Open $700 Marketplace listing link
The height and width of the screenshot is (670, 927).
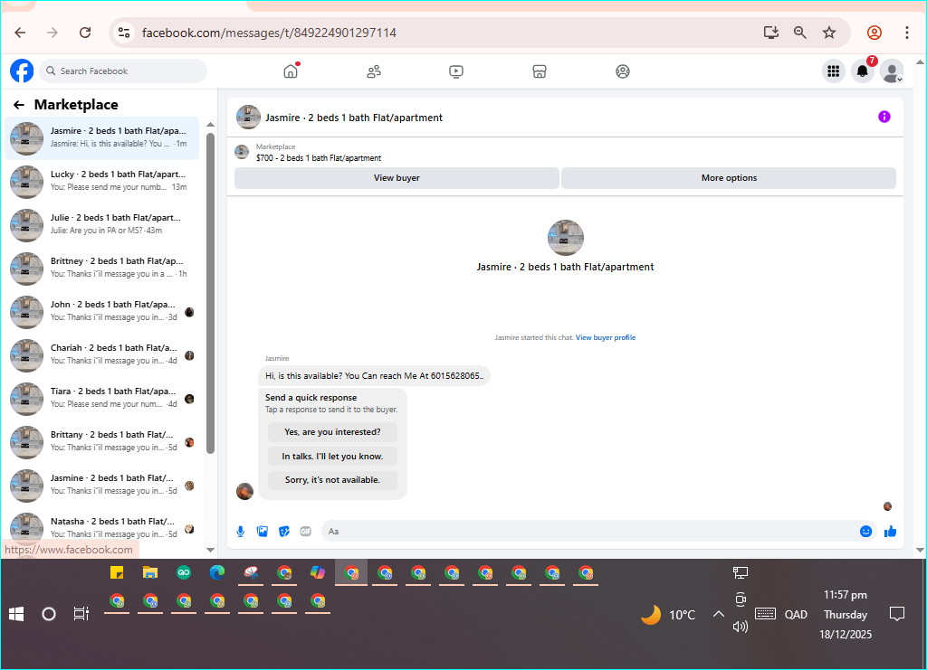coord(318,157)
